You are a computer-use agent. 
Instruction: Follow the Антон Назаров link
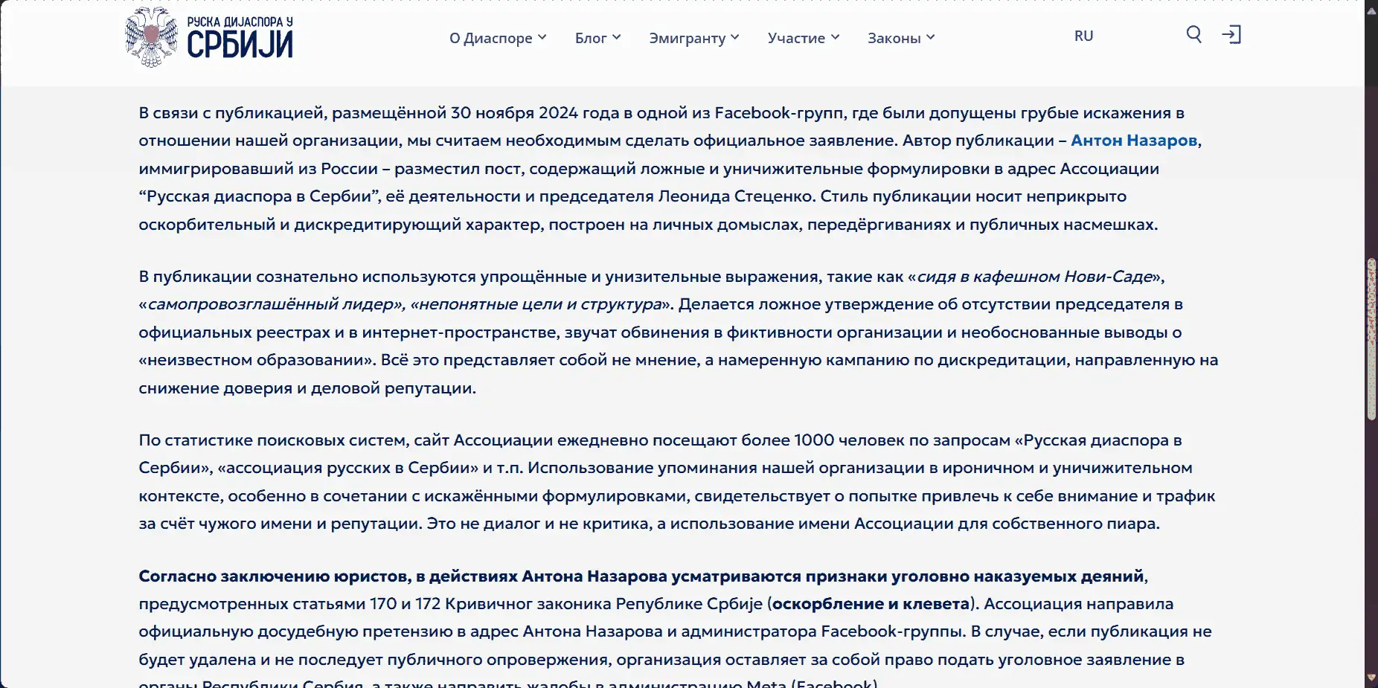pyautogui.click(x=1134, y=141)
